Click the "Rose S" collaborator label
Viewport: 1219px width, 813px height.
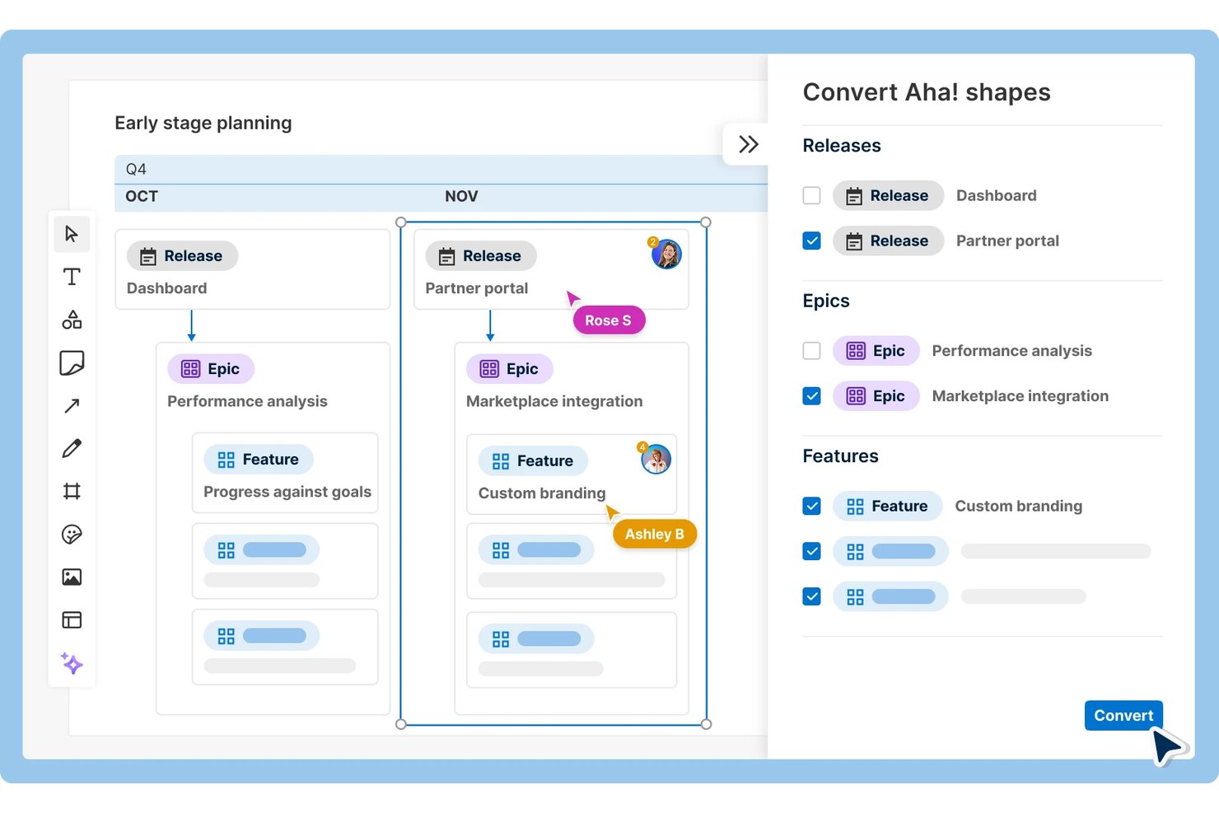(609, 320)
